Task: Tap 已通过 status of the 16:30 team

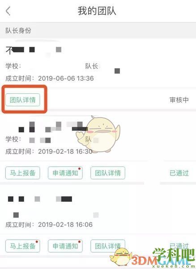Action: 179,173
